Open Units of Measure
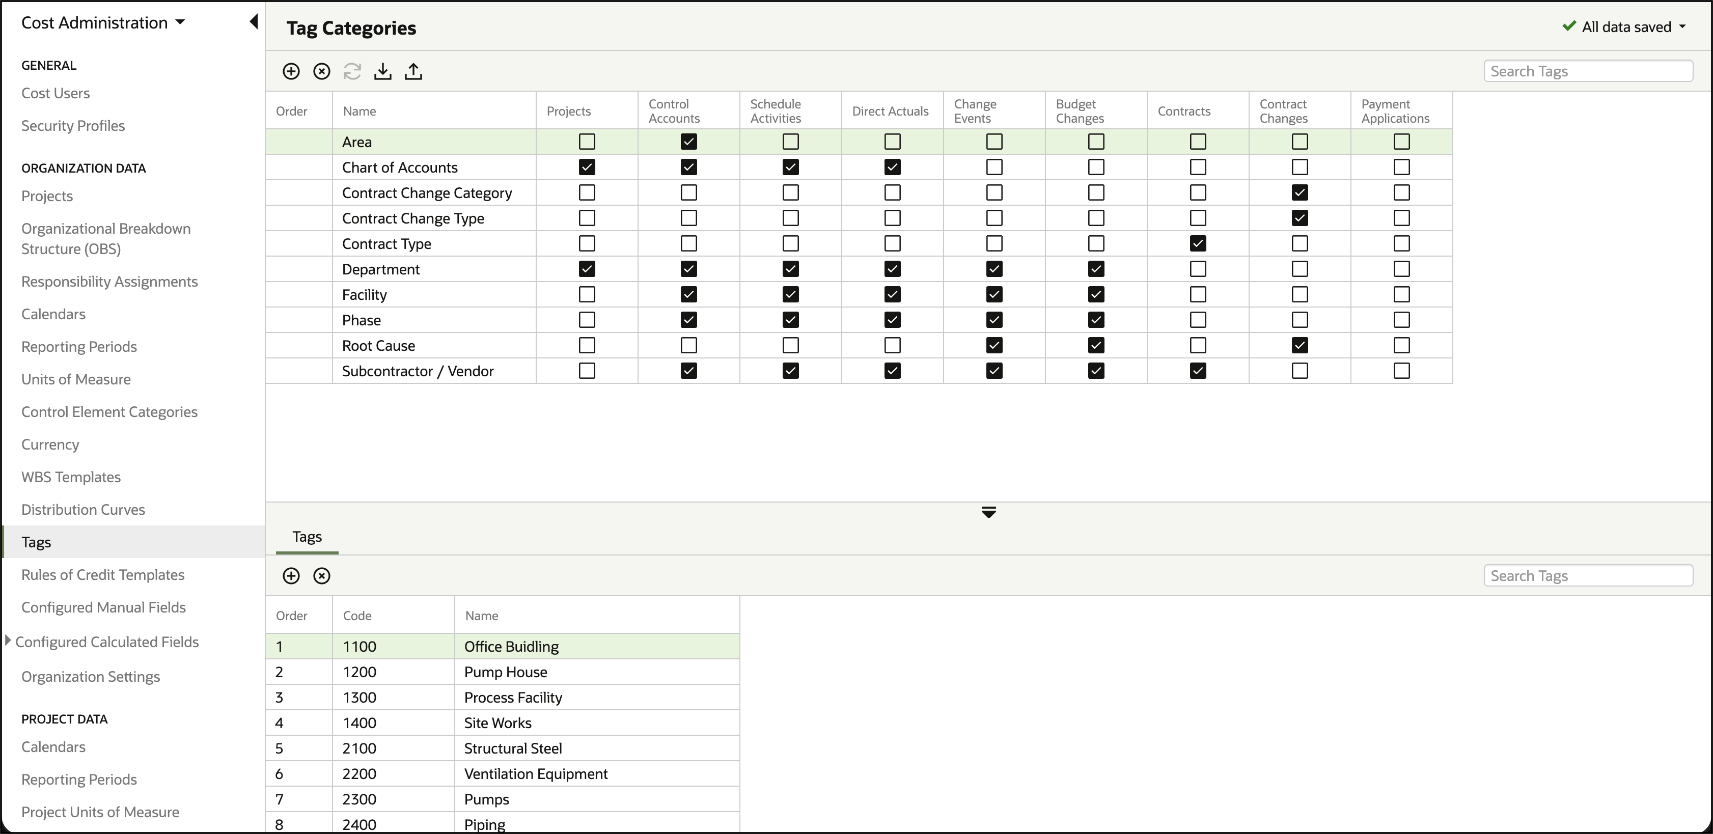This screenshot has height=834, width=1713. (76, 379)
